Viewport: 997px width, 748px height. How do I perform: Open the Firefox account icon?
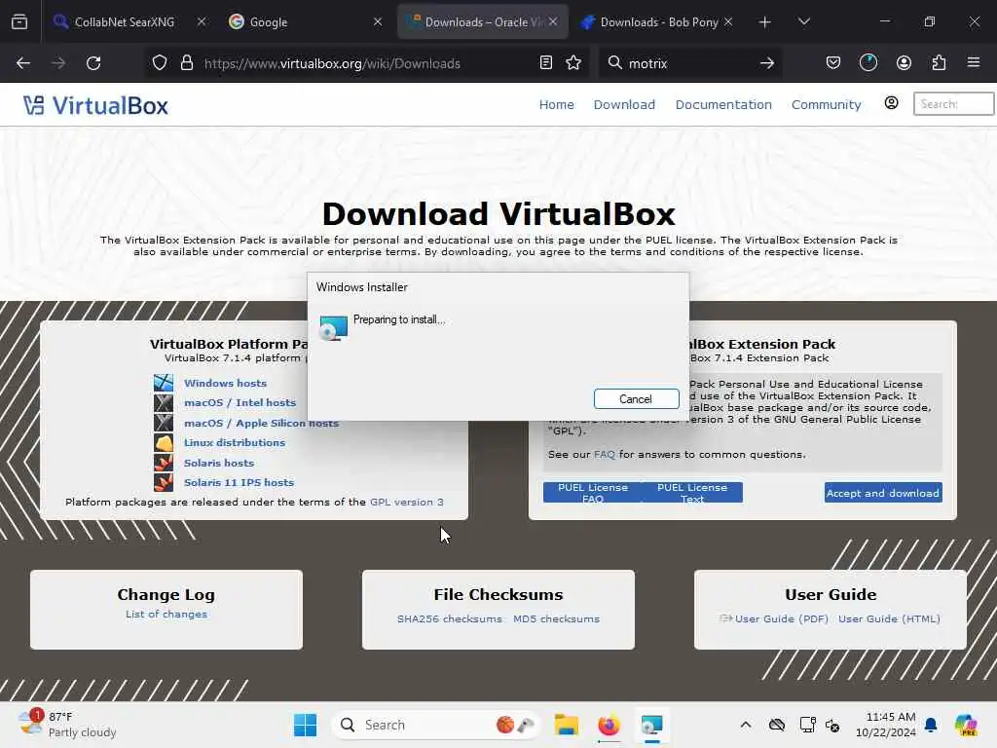pos(904,63)
